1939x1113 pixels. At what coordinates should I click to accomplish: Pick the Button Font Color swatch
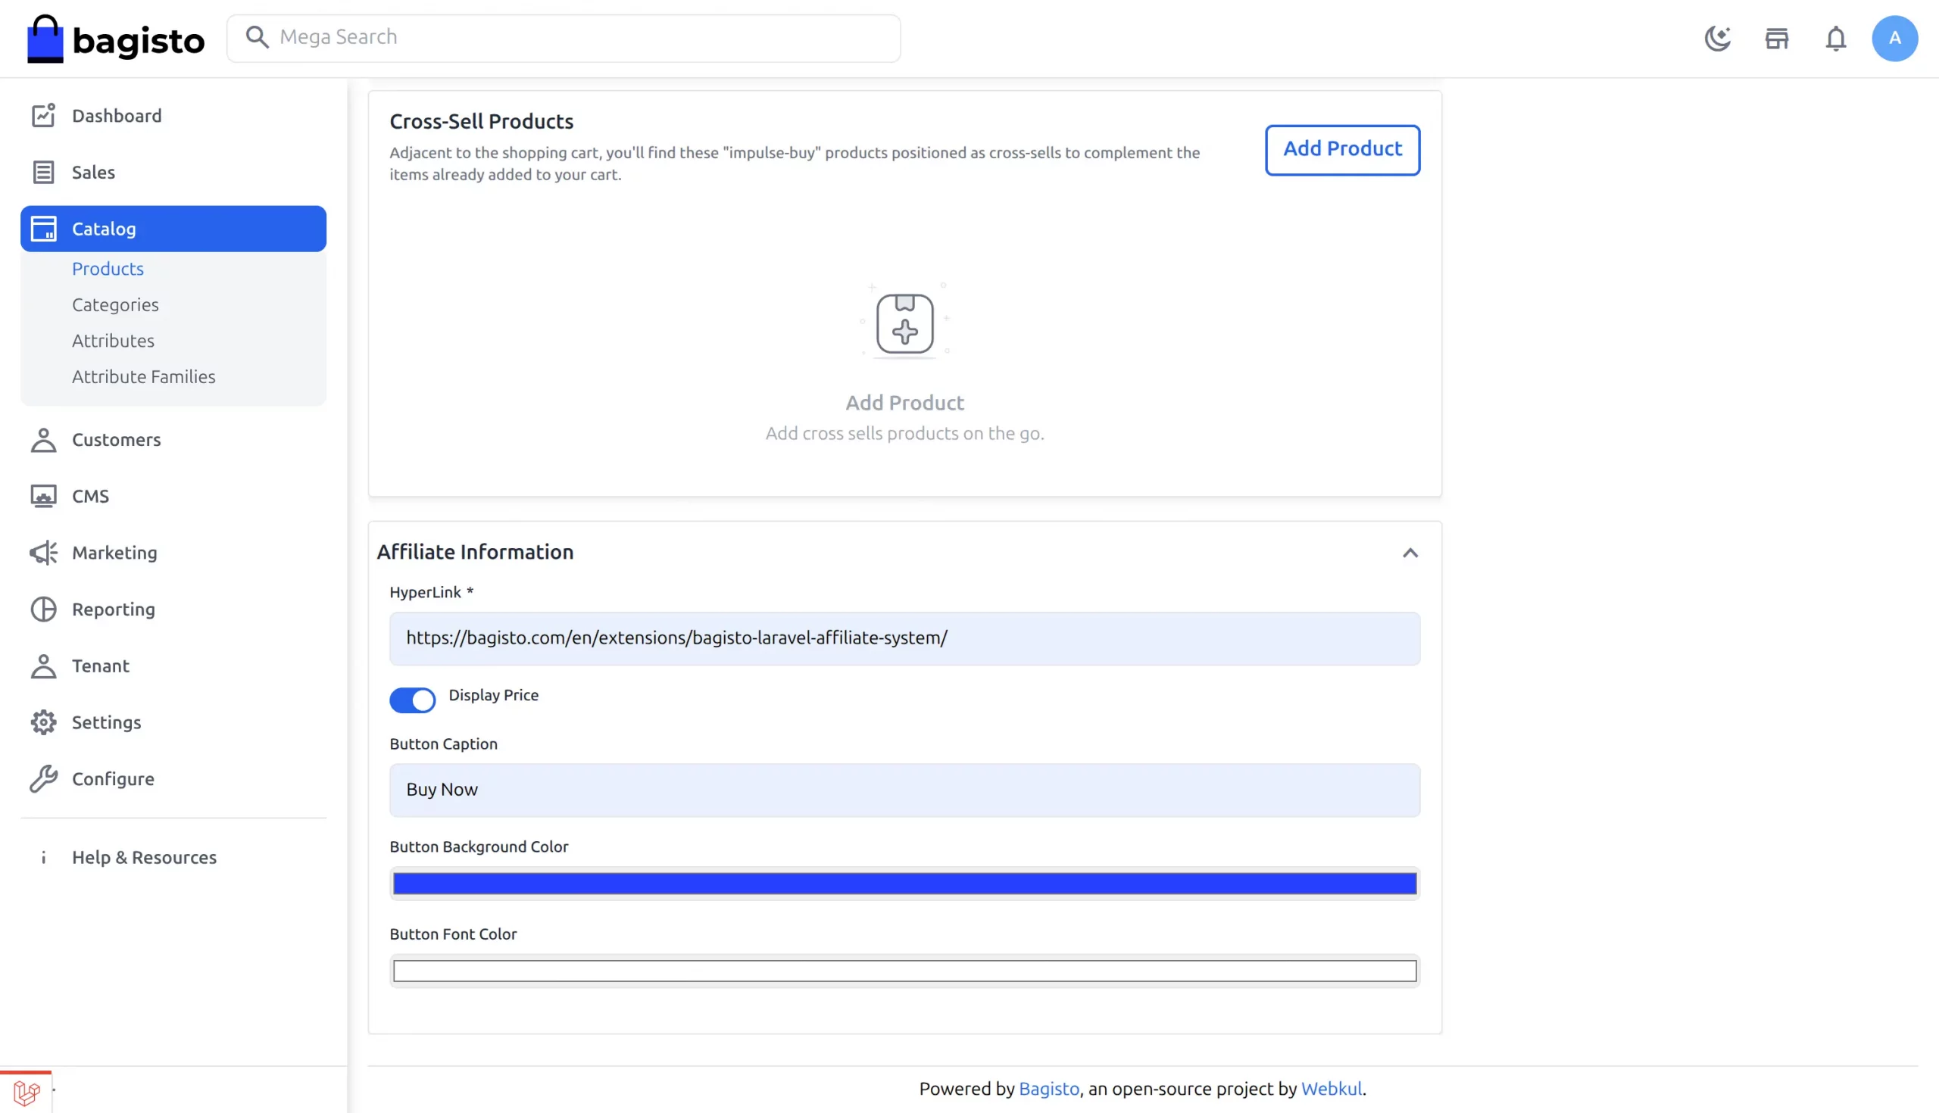click(x=904, y=971)
